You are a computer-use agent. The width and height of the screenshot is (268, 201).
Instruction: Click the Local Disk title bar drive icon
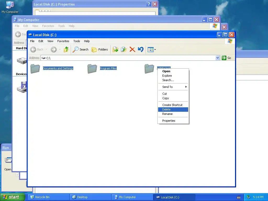pos(30,35)
